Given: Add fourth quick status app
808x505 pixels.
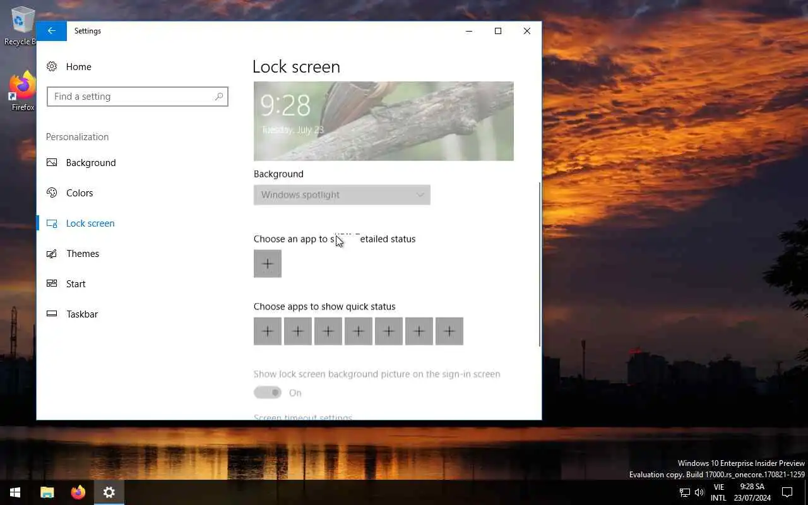Looking at the screenshot, I should coord(359,331).
